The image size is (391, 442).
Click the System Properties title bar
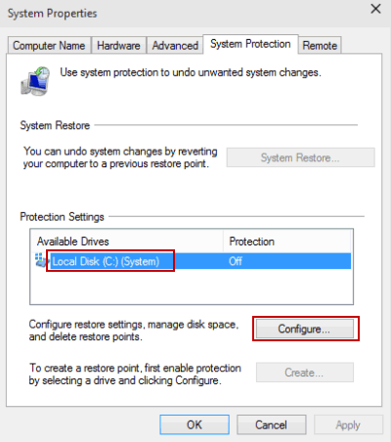[183, 14]
